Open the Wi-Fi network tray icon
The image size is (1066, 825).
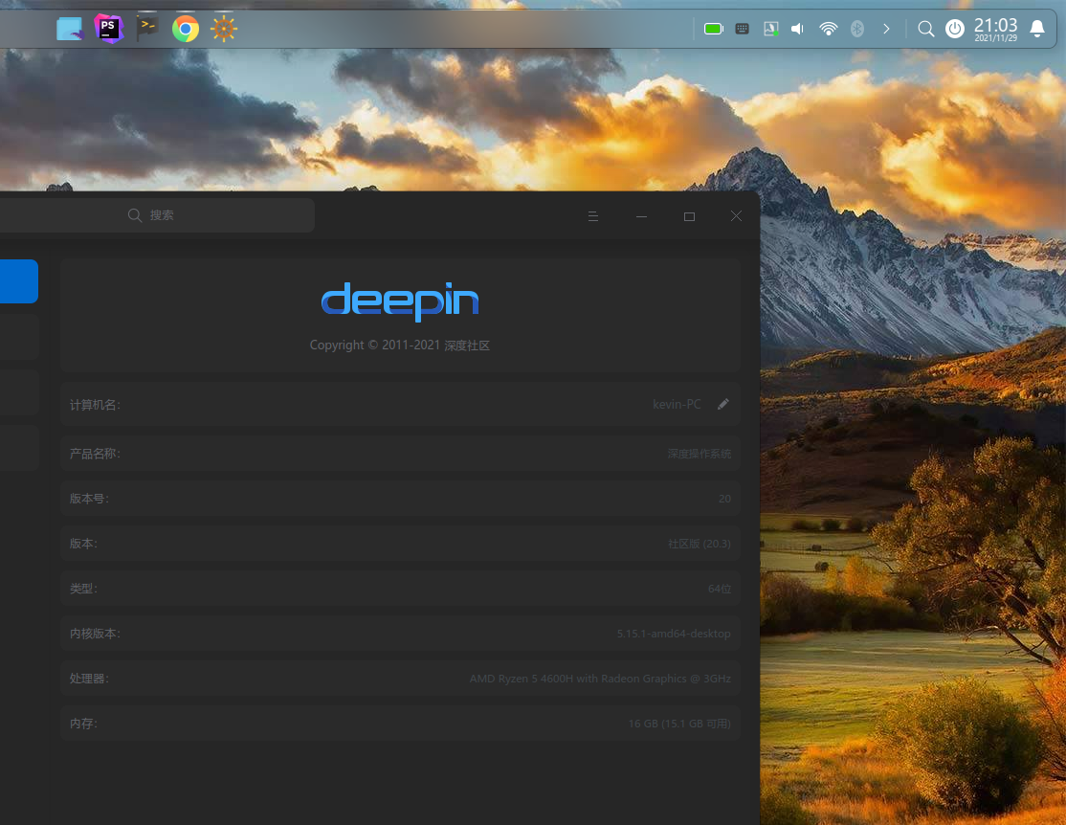click(x=829, y=29)
